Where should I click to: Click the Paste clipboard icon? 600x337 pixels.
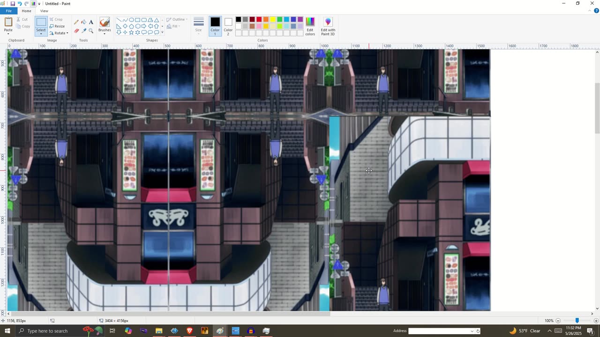pyautogui.click(x=8, y=22)
